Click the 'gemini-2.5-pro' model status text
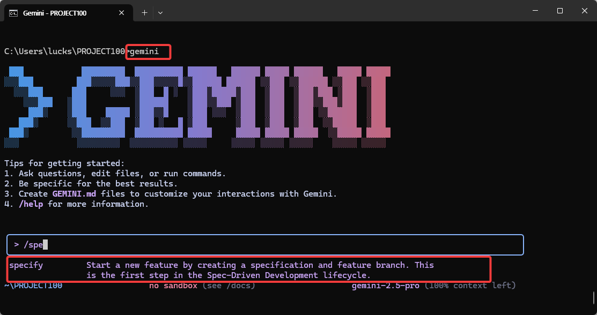The height and width of the screenshot is (315, 597). click(x=385, y=286)
